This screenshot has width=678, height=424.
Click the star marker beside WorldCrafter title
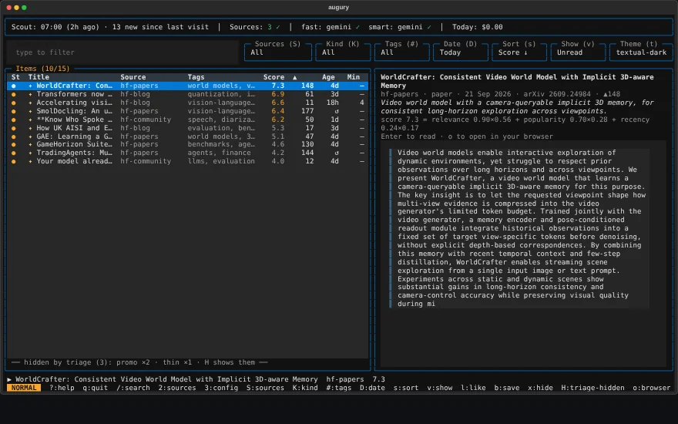[30, 86]
